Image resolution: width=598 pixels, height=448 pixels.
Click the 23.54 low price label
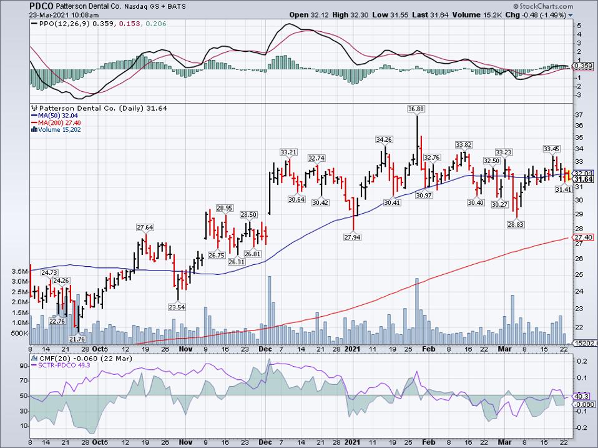(x=177, y=307)
